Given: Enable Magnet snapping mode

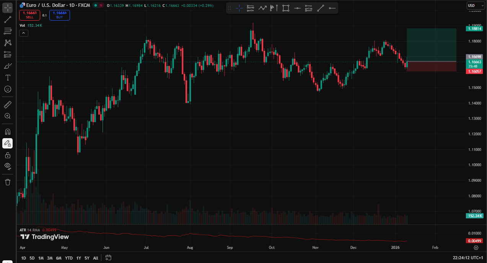Looking at the screenshot, I should (8, 131).
